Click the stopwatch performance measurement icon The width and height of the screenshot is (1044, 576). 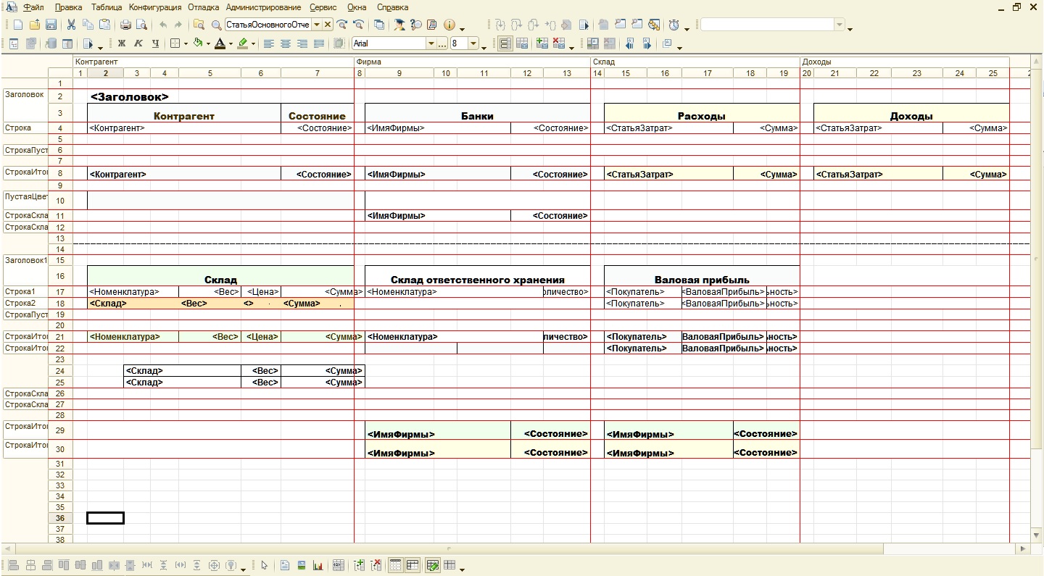click(674, 25)
